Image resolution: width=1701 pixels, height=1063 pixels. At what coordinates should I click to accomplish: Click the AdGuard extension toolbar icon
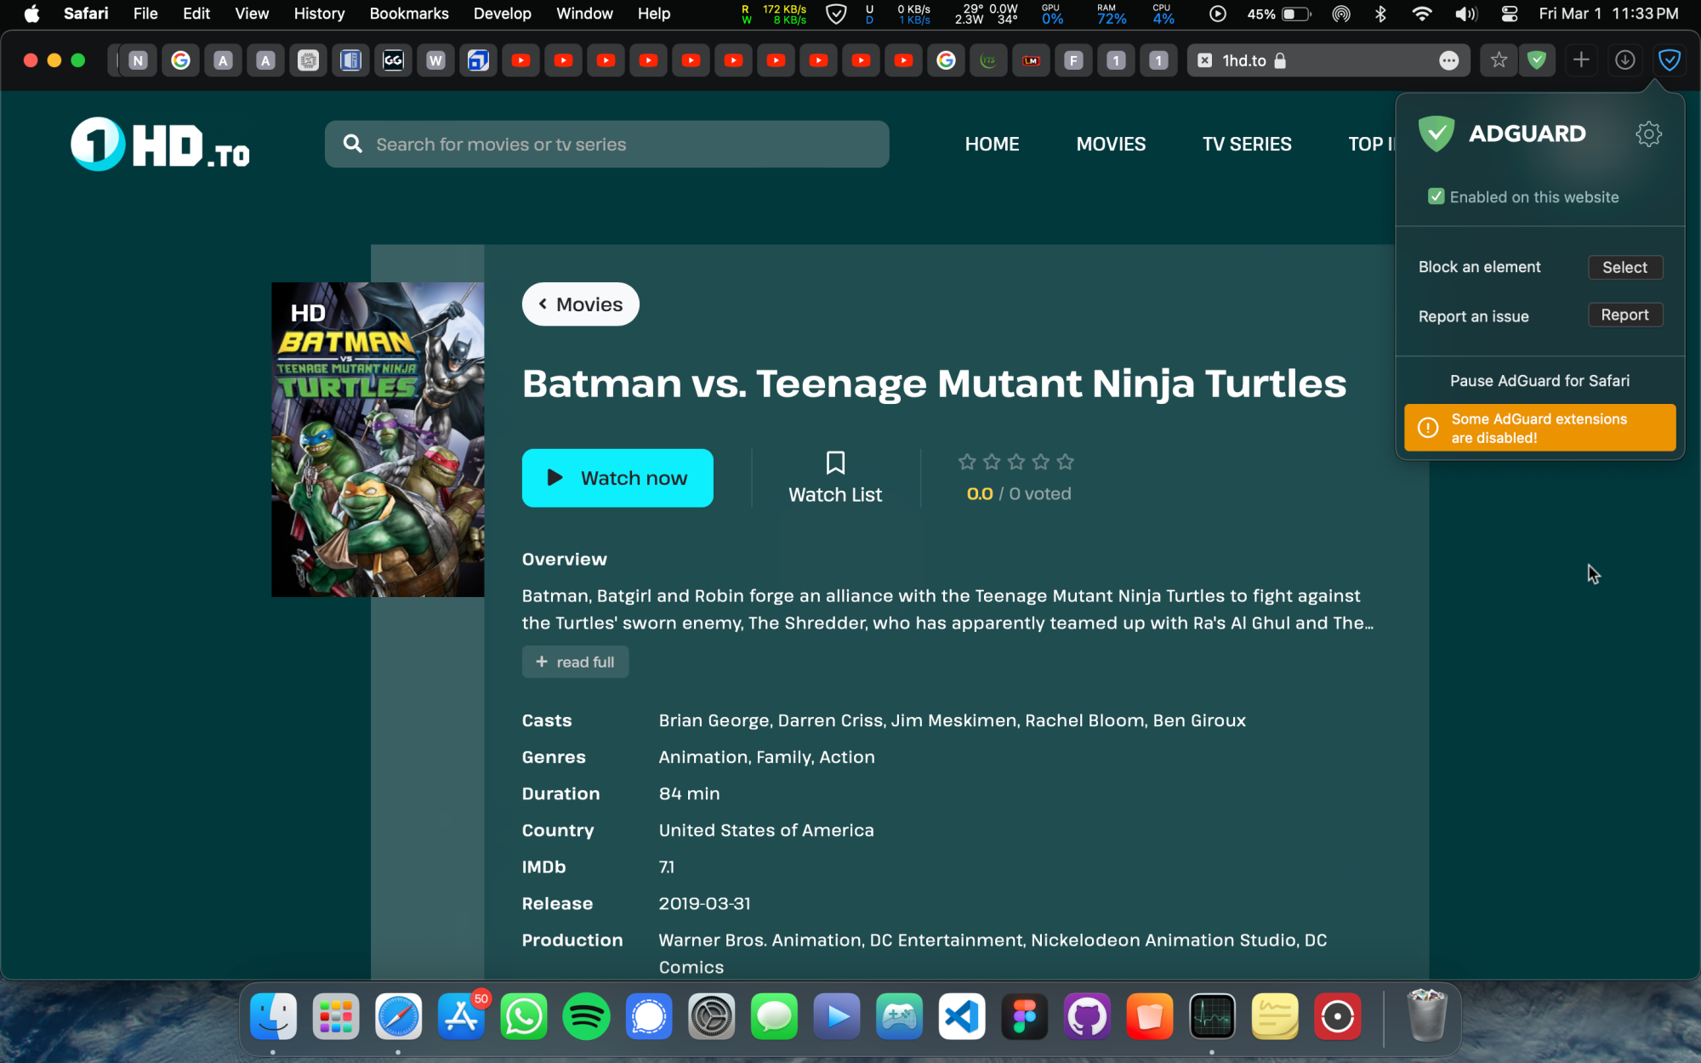pos(1670,60)
